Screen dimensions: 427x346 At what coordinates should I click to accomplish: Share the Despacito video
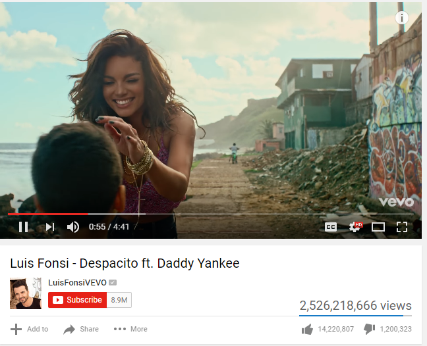pos(81,329)
